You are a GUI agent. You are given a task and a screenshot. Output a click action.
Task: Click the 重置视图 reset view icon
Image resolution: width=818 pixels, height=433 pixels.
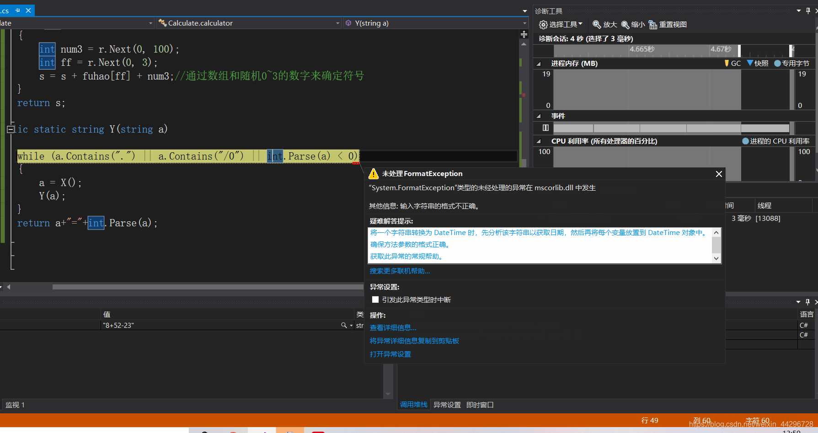[653, 25]
